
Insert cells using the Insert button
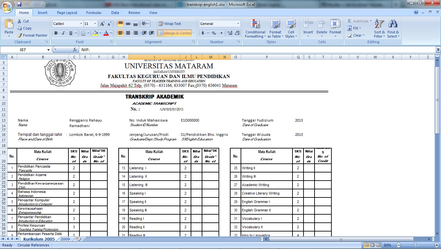point(308,29)
